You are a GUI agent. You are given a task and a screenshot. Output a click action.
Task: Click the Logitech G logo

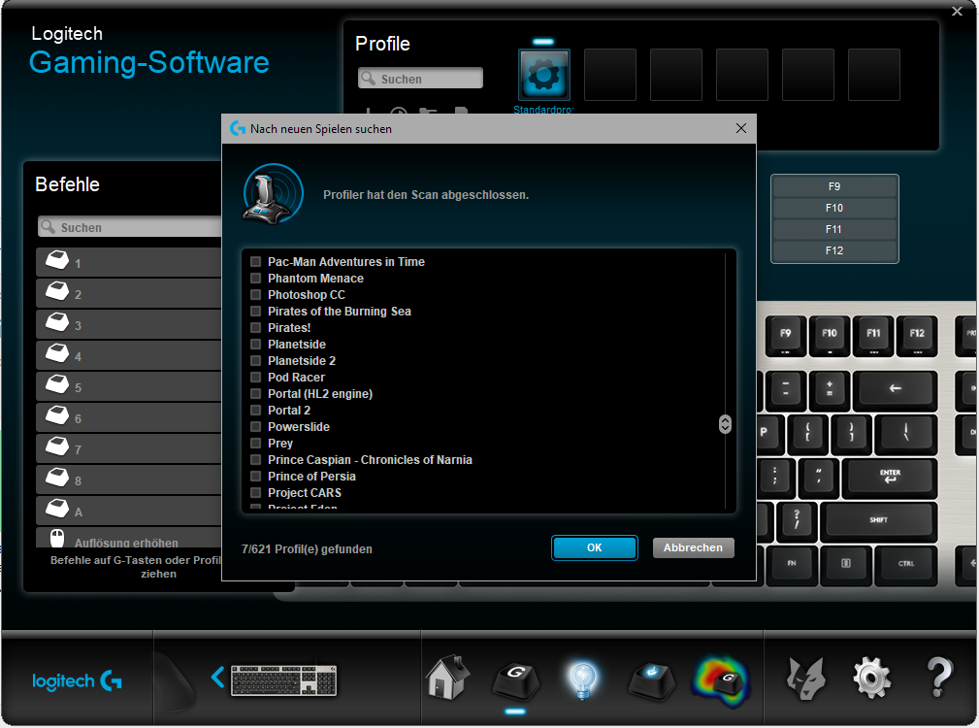tap(77, 680)
